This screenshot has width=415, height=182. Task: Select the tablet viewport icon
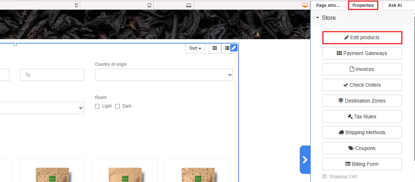[149, 5]
